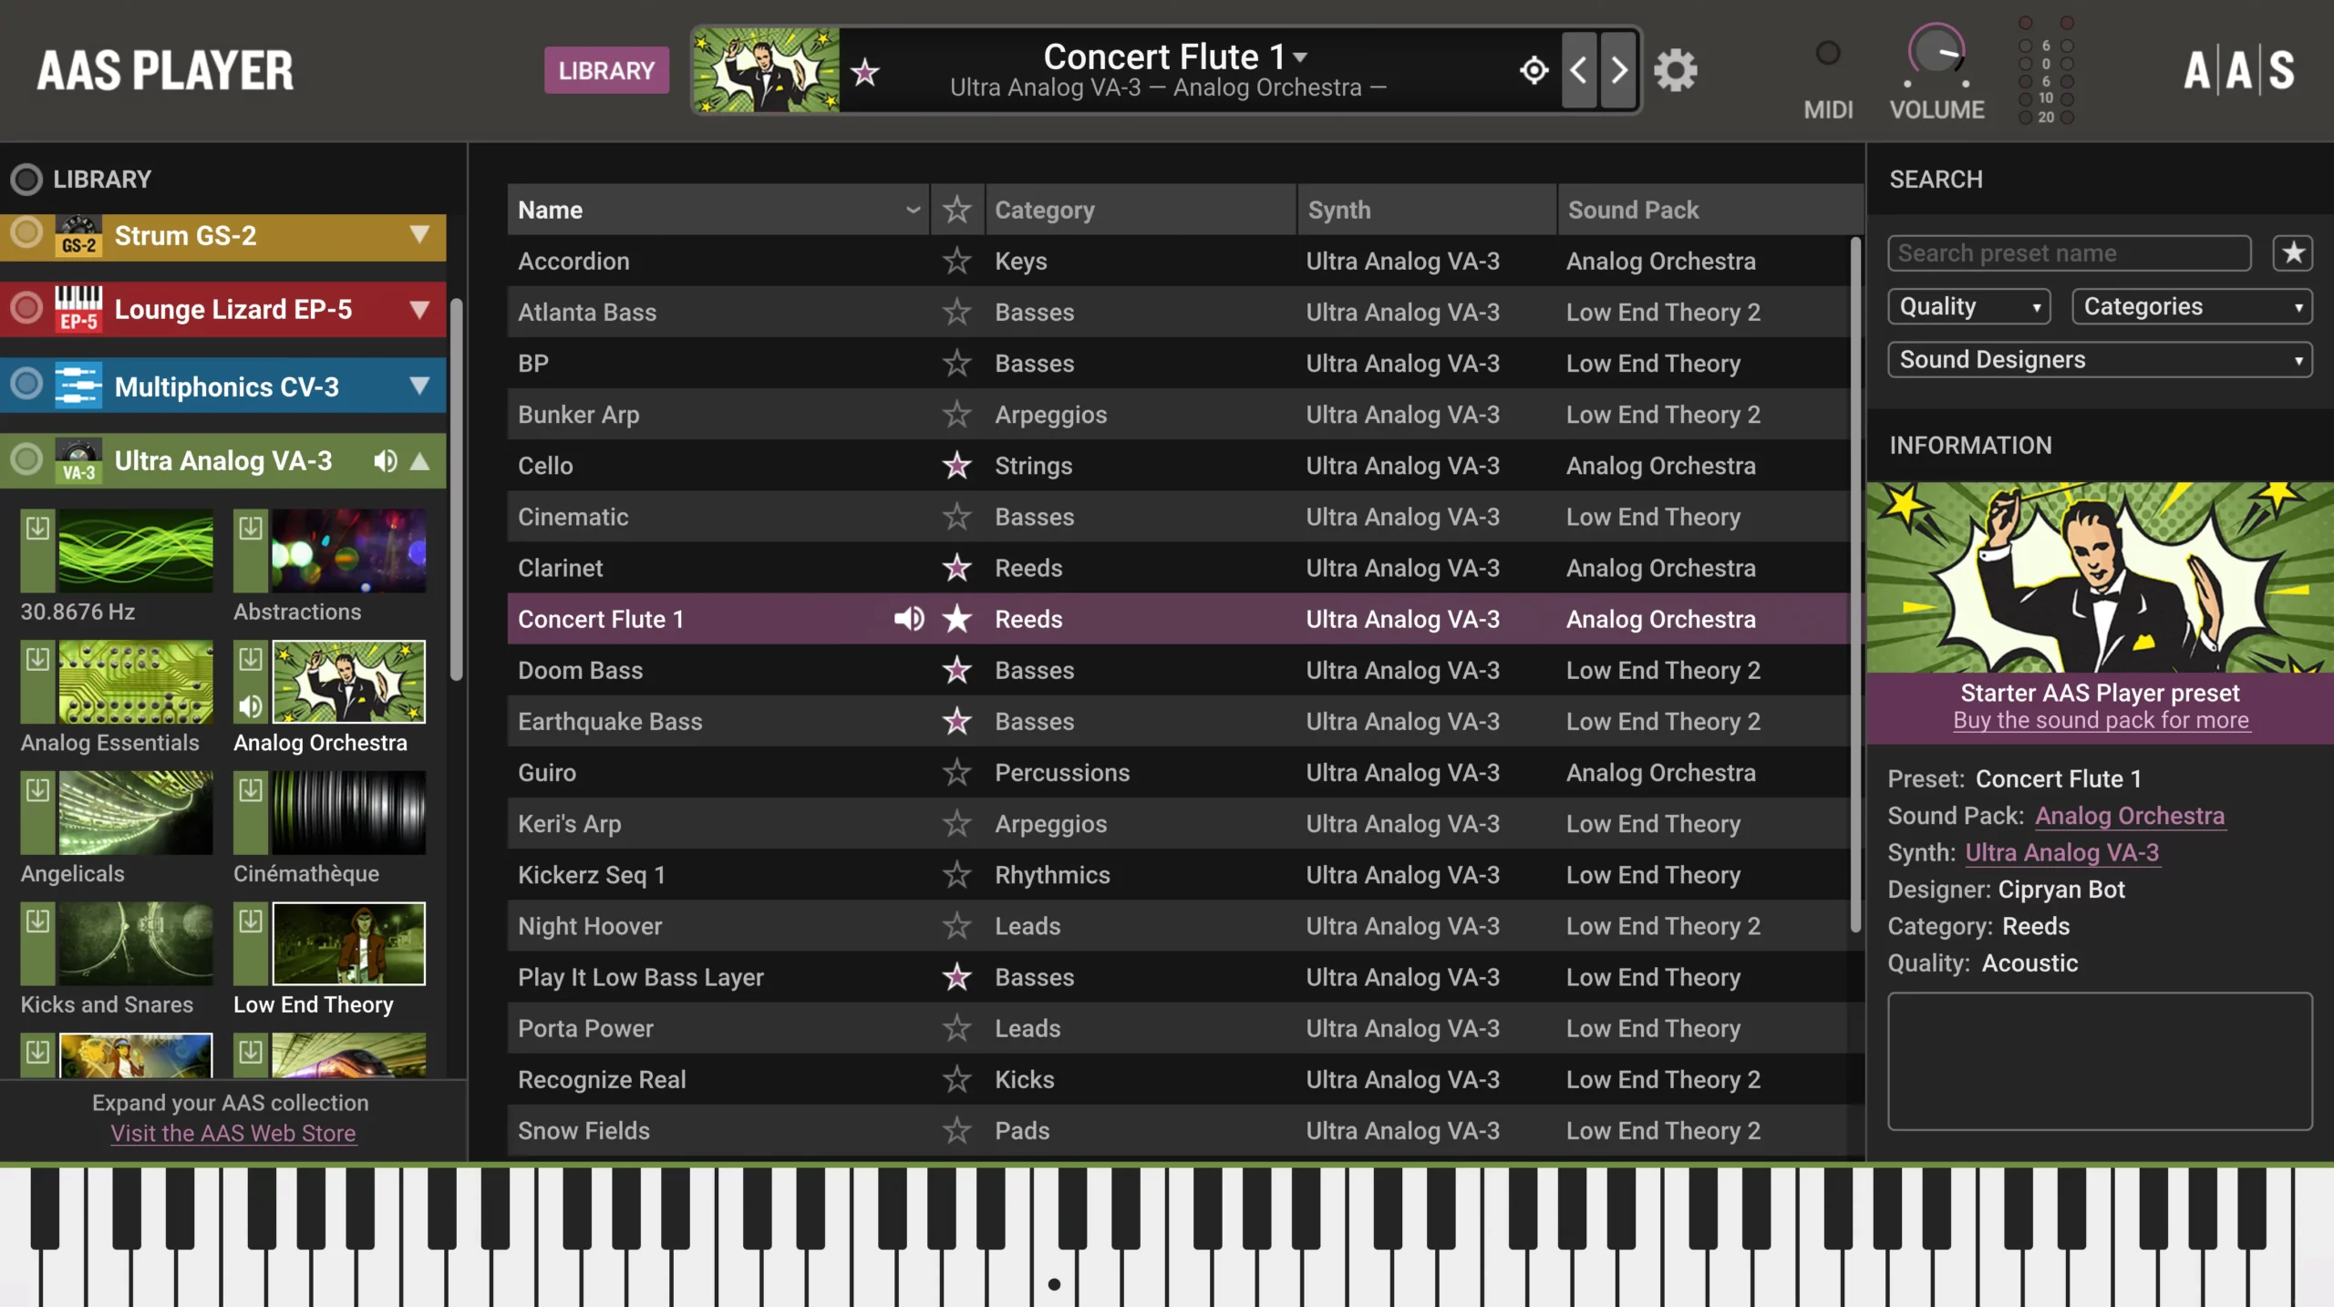
Task: Open the settings gear icon
Action: click(1675, 70)
